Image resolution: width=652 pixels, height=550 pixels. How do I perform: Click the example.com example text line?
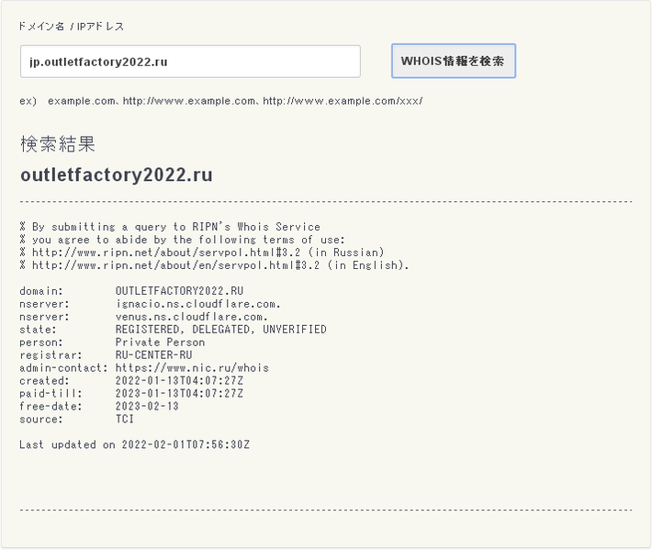click(220, 101)
